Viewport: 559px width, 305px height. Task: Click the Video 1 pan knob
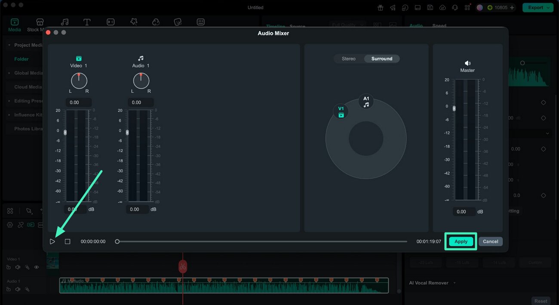tap(79, 81)
